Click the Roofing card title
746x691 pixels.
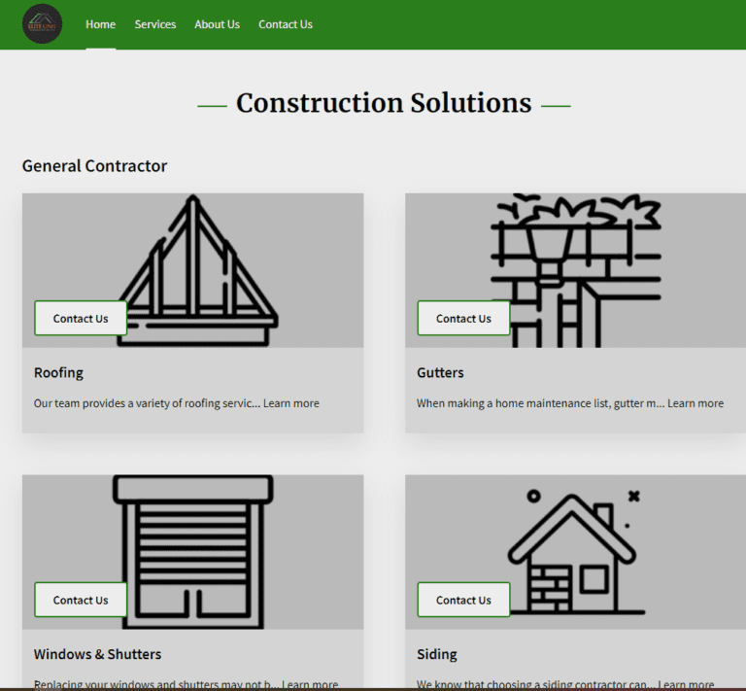[58, 372]
